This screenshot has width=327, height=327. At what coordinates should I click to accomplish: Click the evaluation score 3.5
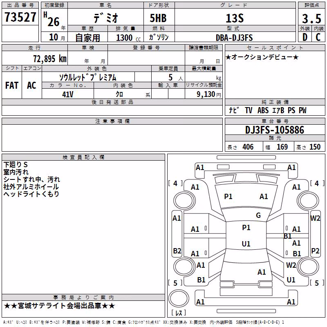pyautogui.click(x=311, y=19)
